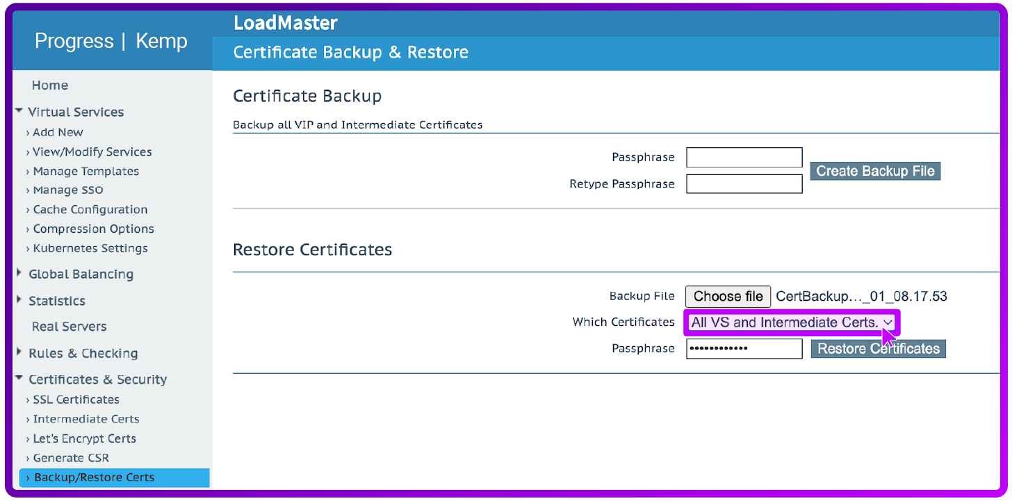
Task: Click the Certificate Backup & Restore heading
Action: point(351,52)
